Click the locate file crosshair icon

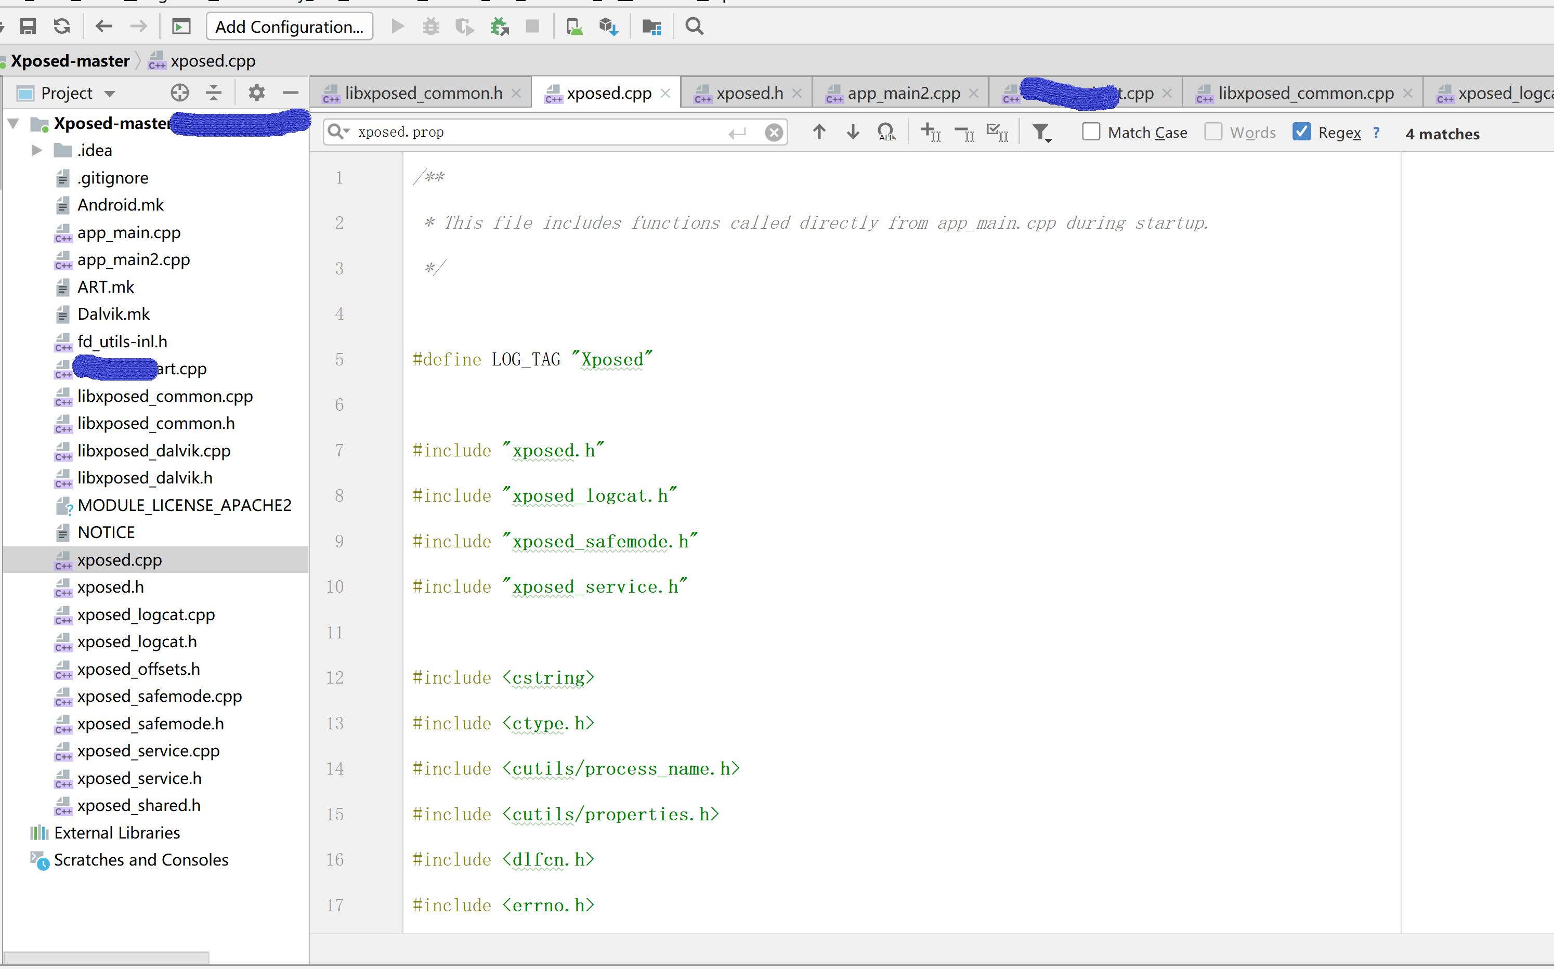click(180, 93)
